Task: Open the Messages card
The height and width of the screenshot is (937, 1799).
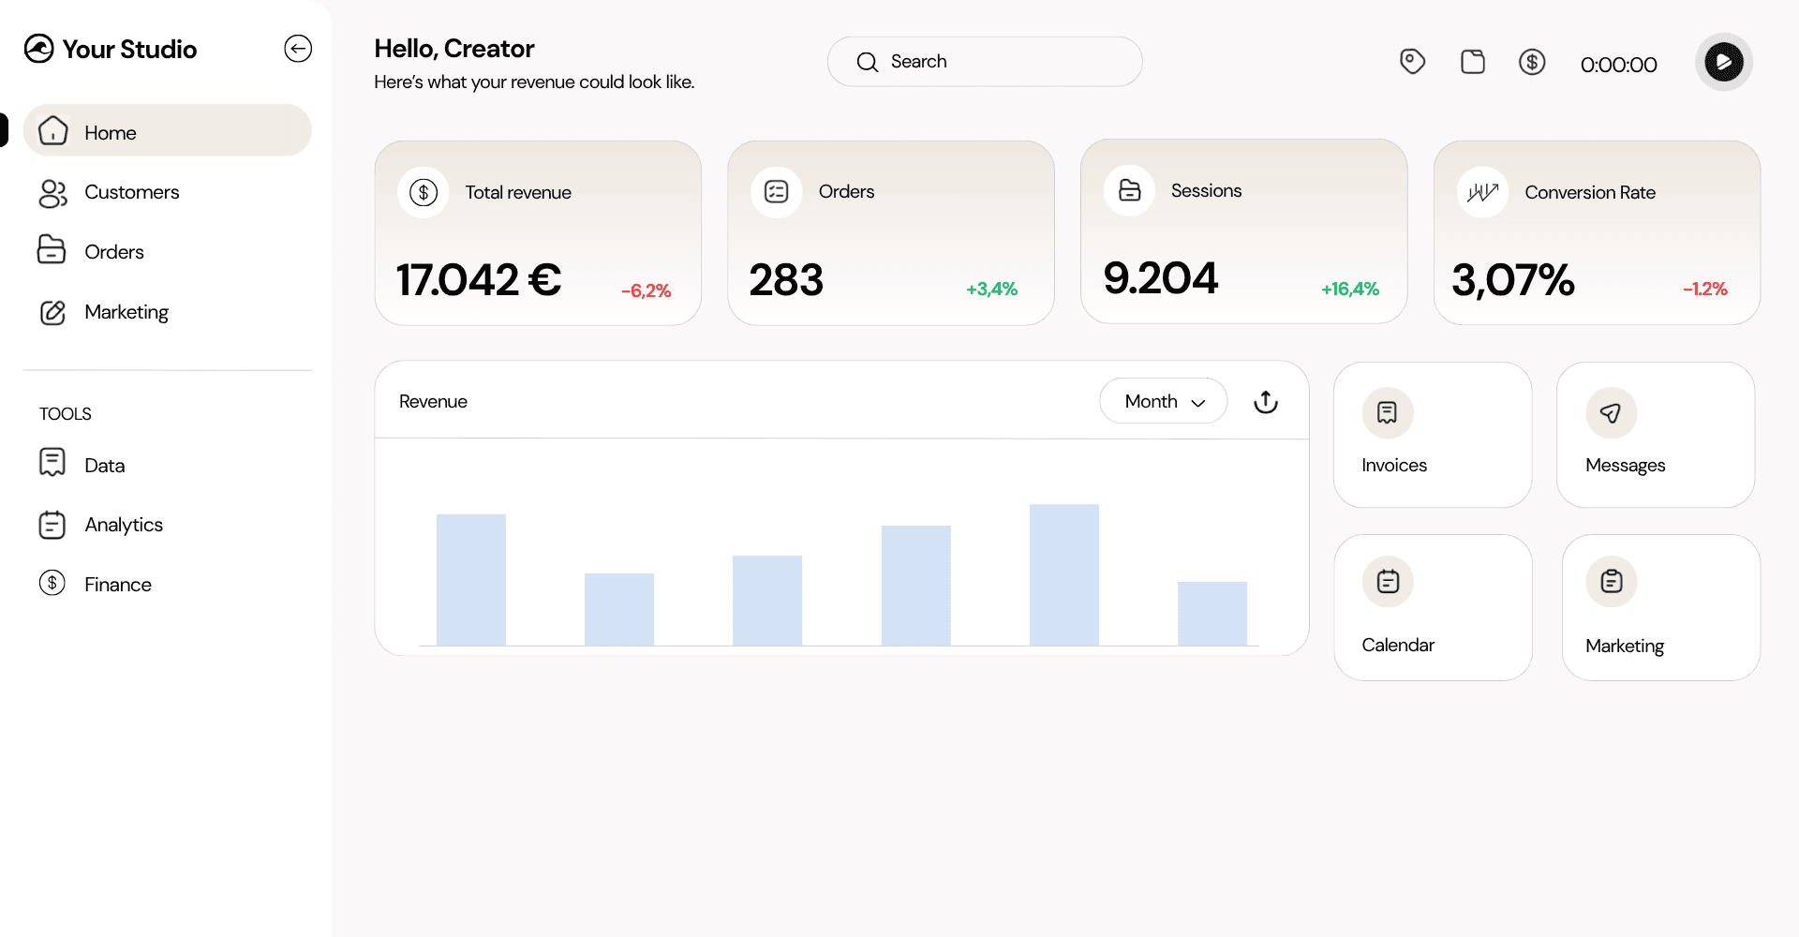Action: 1656,435
